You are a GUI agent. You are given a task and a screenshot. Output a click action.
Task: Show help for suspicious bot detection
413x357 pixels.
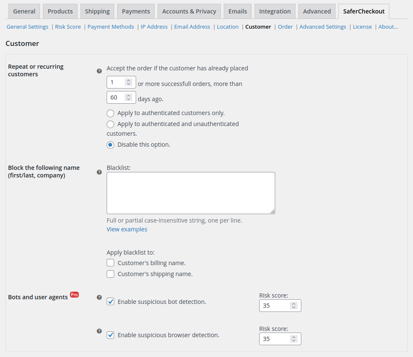99,297
